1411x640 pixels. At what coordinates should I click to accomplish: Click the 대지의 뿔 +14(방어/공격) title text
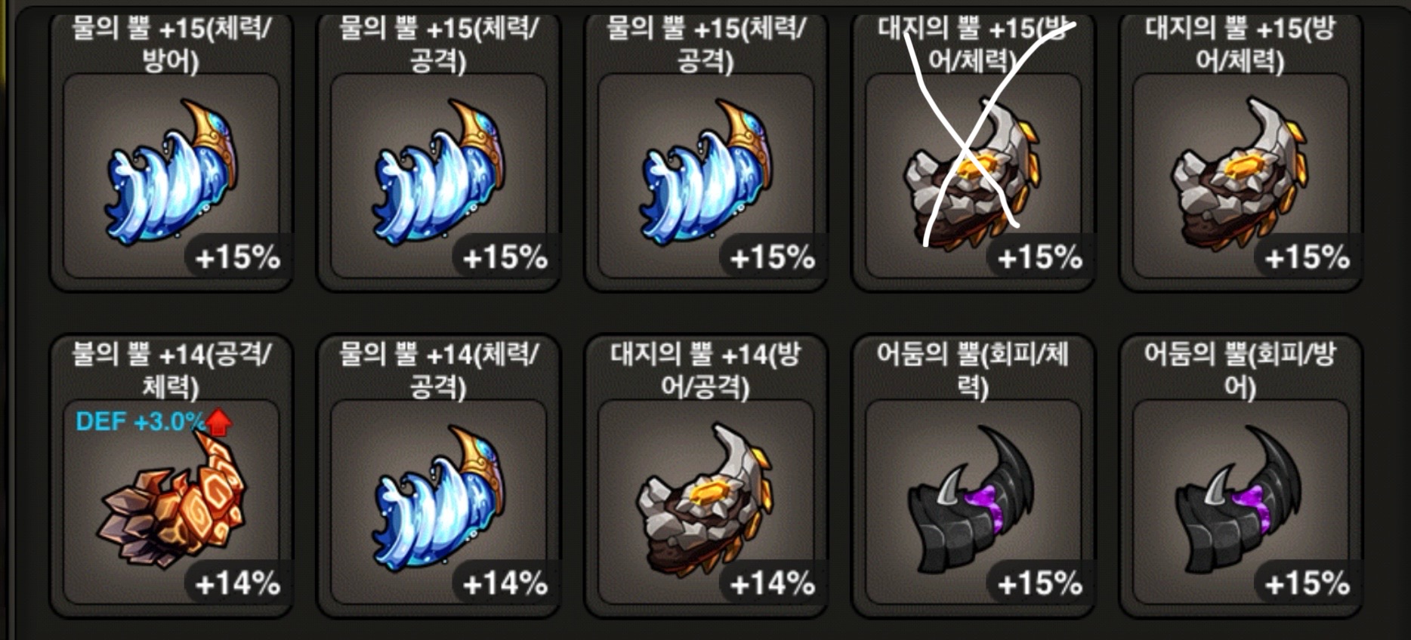coord(705,370)
